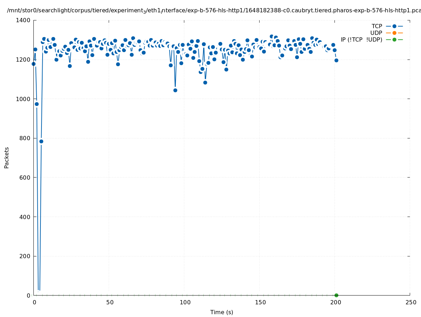Click the green IP legend marker
421x317 pixels.
coord(394,40)
